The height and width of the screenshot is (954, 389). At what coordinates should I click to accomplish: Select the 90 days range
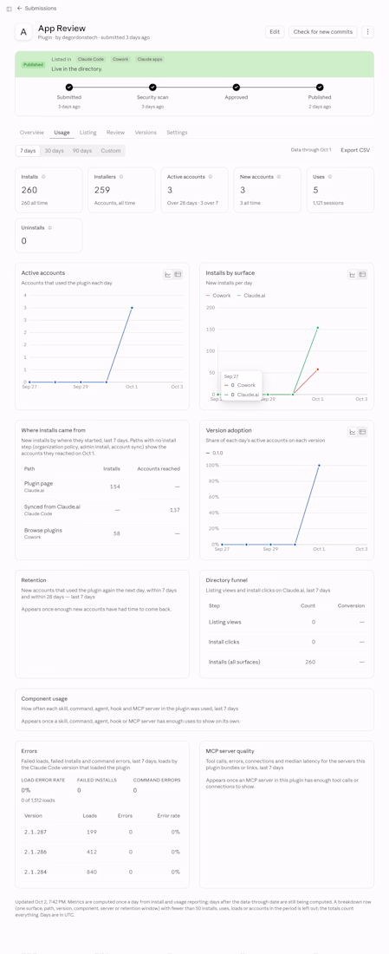click(x=82, y=150)
